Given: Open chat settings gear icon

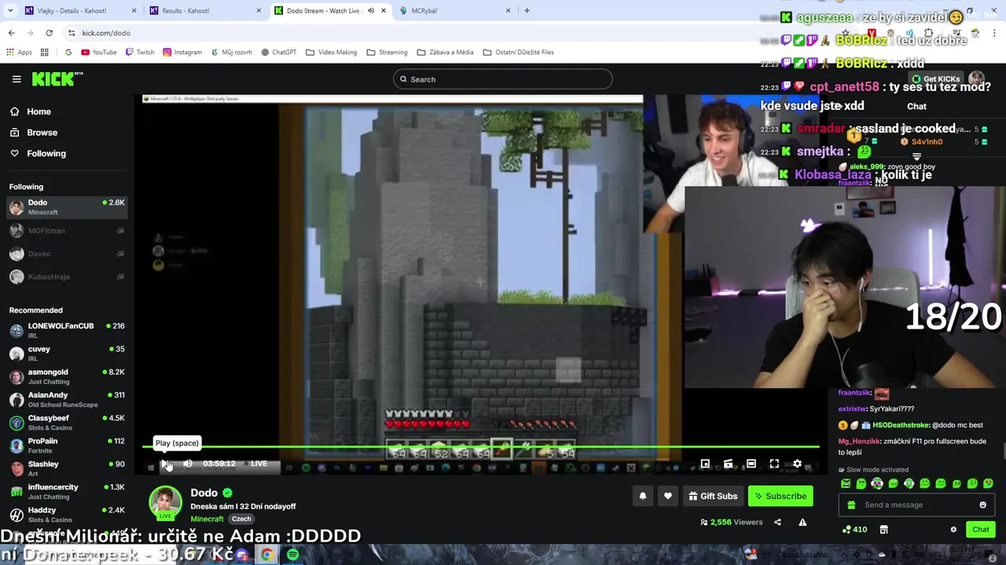Looking at the screenshot, I should click(953, 530).
